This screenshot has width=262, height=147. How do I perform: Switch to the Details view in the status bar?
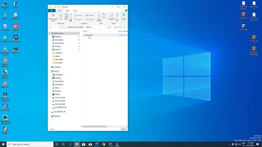pos(123,129)
